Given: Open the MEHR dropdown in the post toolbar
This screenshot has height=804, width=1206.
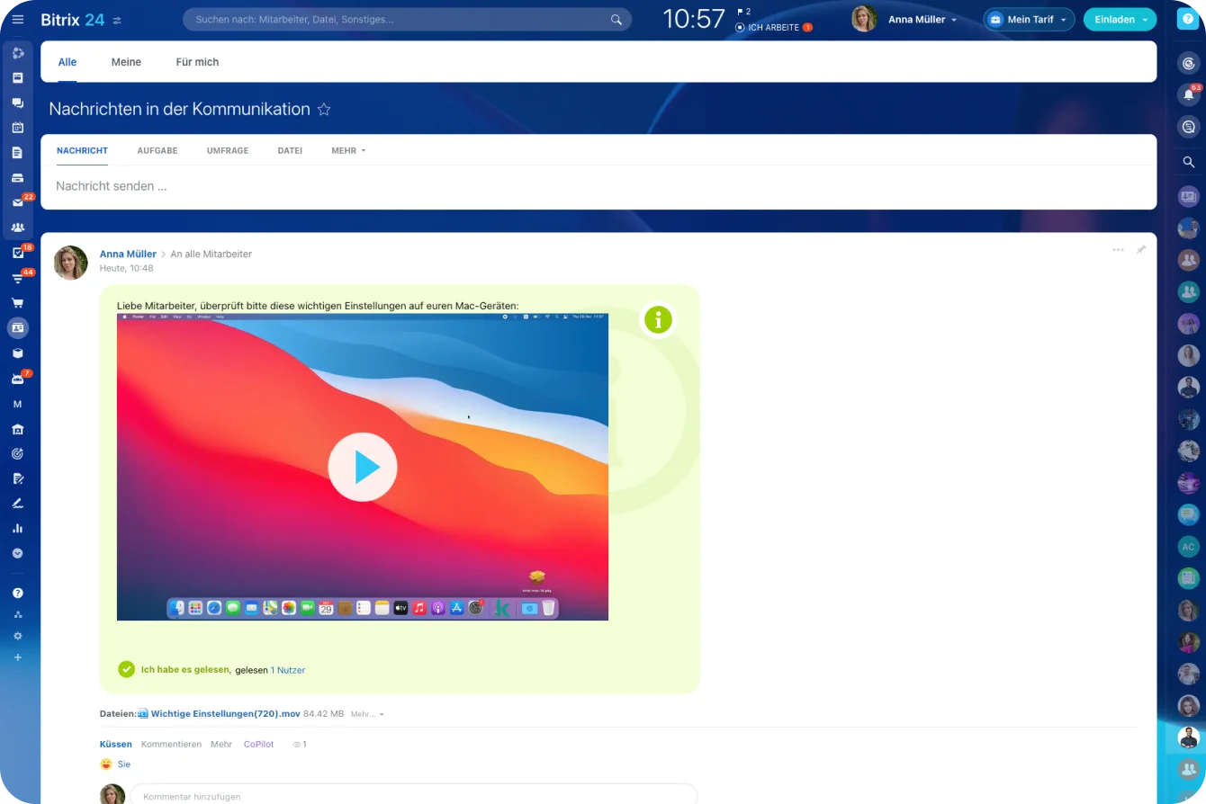Looking at the screenshot, I should (x=348, y=150).
